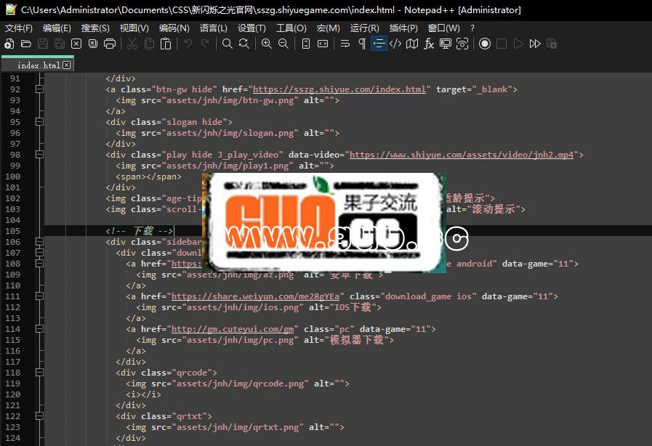Viewport: 652px width, 446px height.
Task: Toggle file monitoring eye icon
Action: coord(462,44)
